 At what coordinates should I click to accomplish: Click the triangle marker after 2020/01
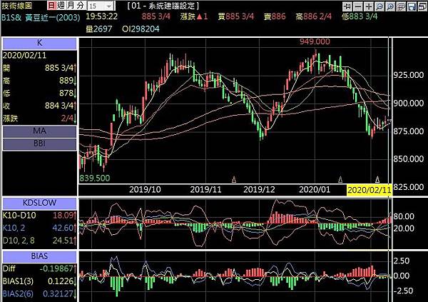[340, 180]
